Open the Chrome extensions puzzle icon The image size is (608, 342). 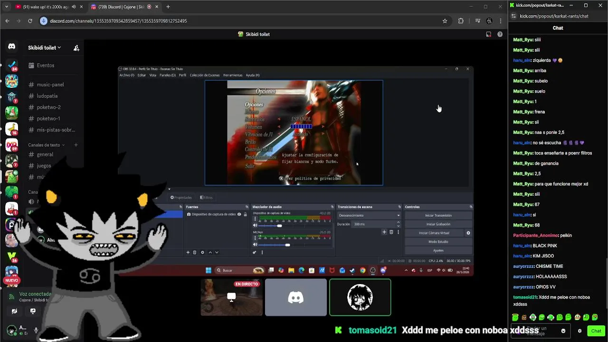point(461,21)
